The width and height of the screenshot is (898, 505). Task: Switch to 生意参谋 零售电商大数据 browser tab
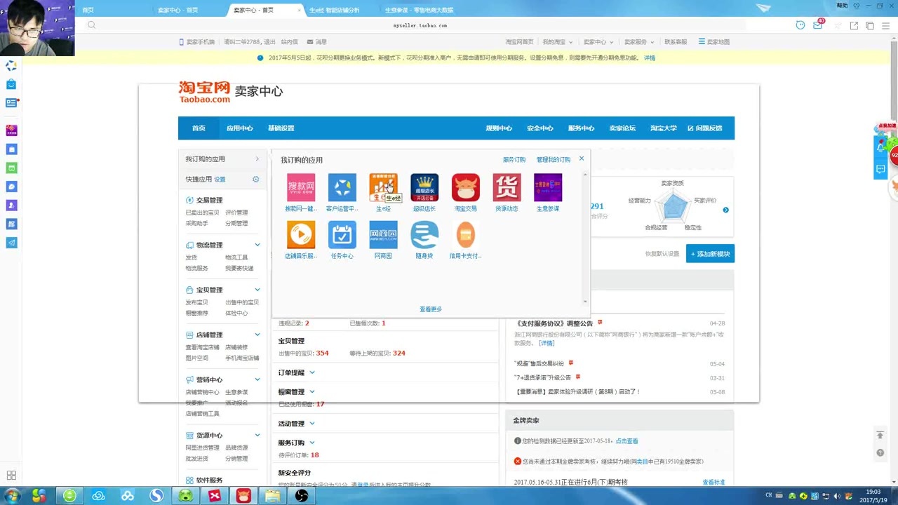pyautogui.click(x=420, y=10)
